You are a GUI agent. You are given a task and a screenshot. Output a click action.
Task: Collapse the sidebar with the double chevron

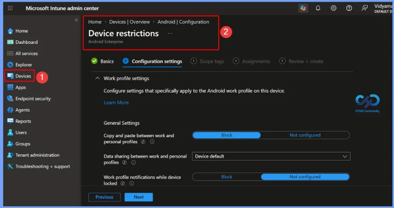click(77, 20)
